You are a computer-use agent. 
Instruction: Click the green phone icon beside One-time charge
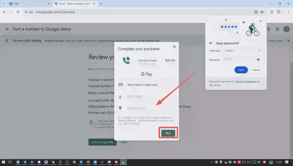click(x=126, y=60)
